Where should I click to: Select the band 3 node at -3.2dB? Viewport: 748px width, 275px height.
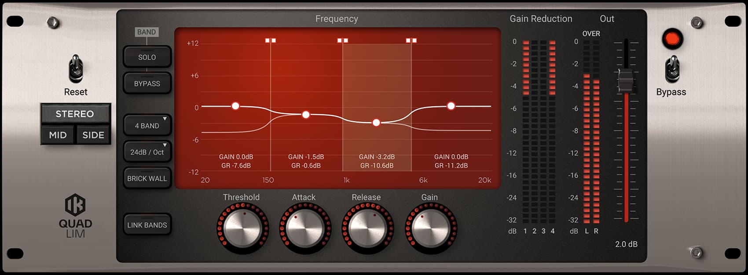[376, 123]
